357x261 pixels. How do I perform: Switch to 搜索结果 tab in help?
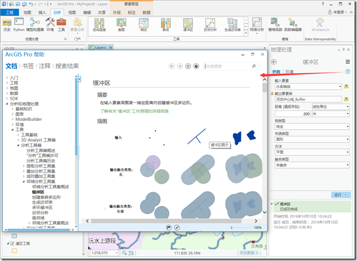tap(67, 66)
